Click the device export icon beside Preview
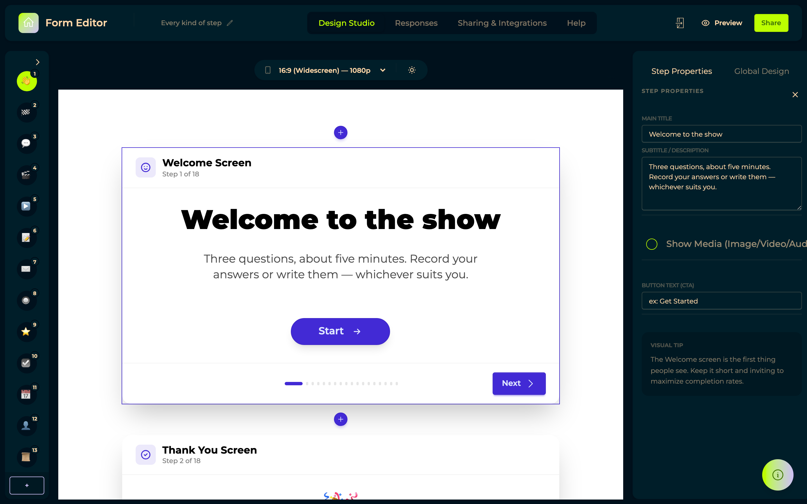Viewport: 807px width, 504px height. tap(680, 23)
